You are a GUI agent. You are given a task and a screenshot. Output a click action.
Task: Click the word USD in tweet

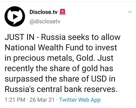click(99, 79)
